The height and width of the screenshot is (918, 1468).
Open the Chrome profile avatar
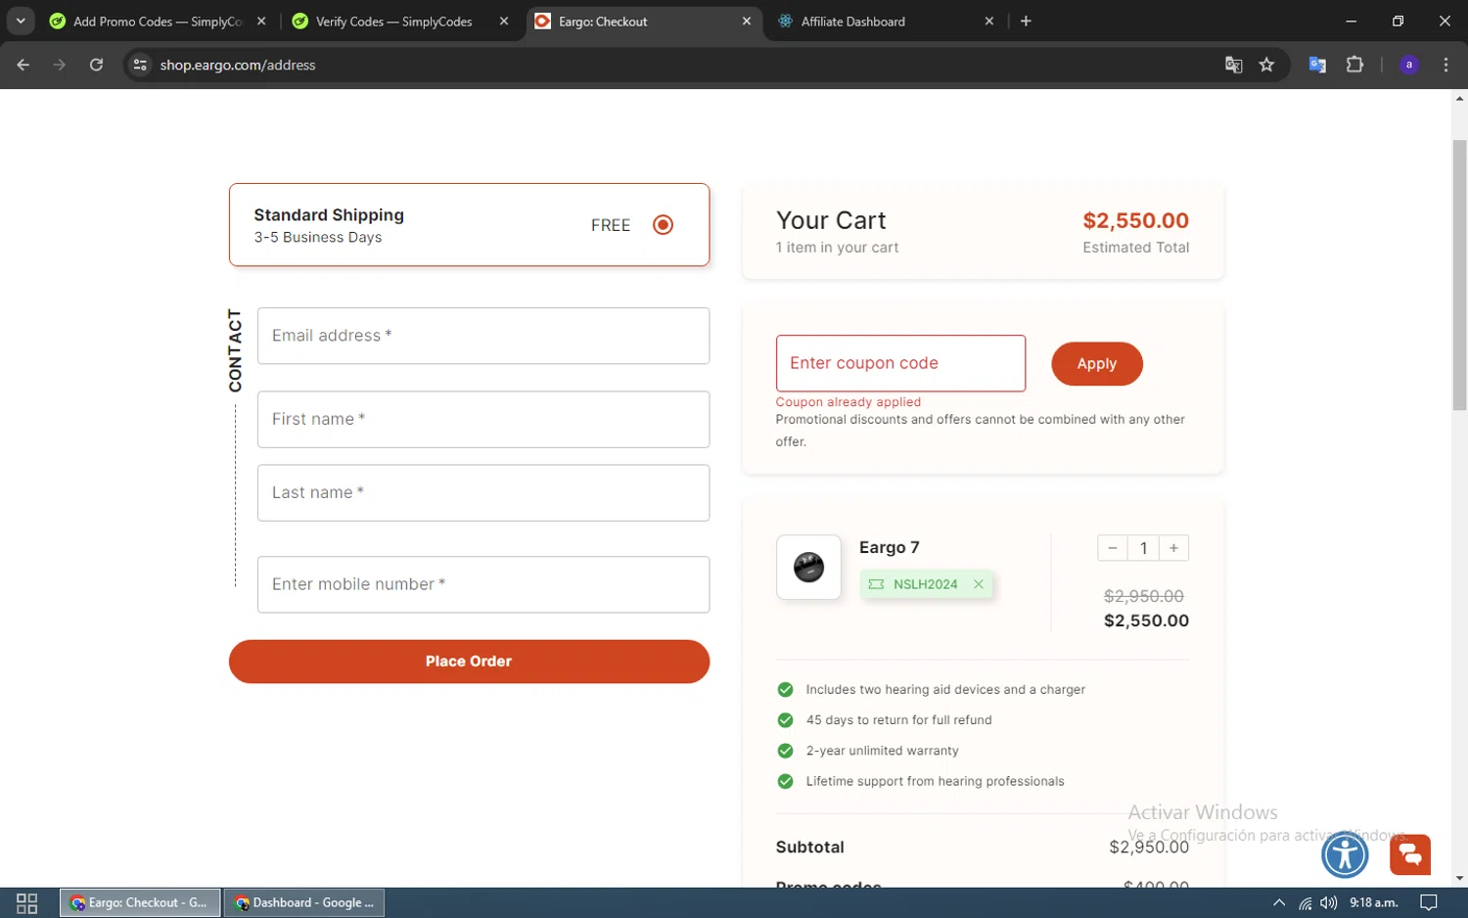[1409, 65]
